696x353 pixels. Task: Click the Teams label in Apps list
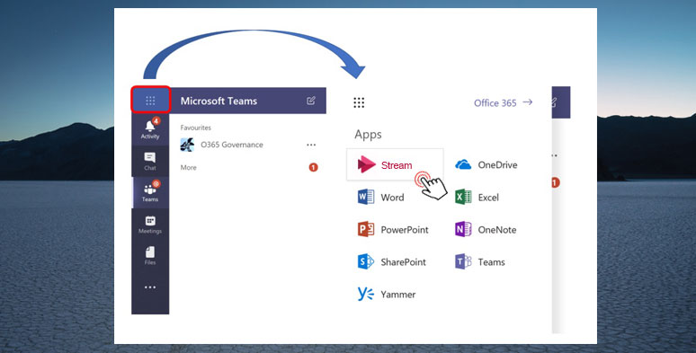(491, 262)
